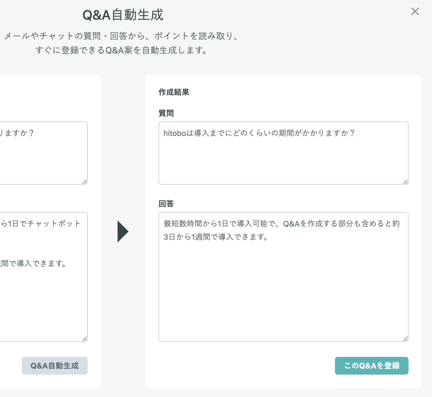Click resize grip of left source answer box
This screenshot has height=397, width=432.
pos(85,339)
